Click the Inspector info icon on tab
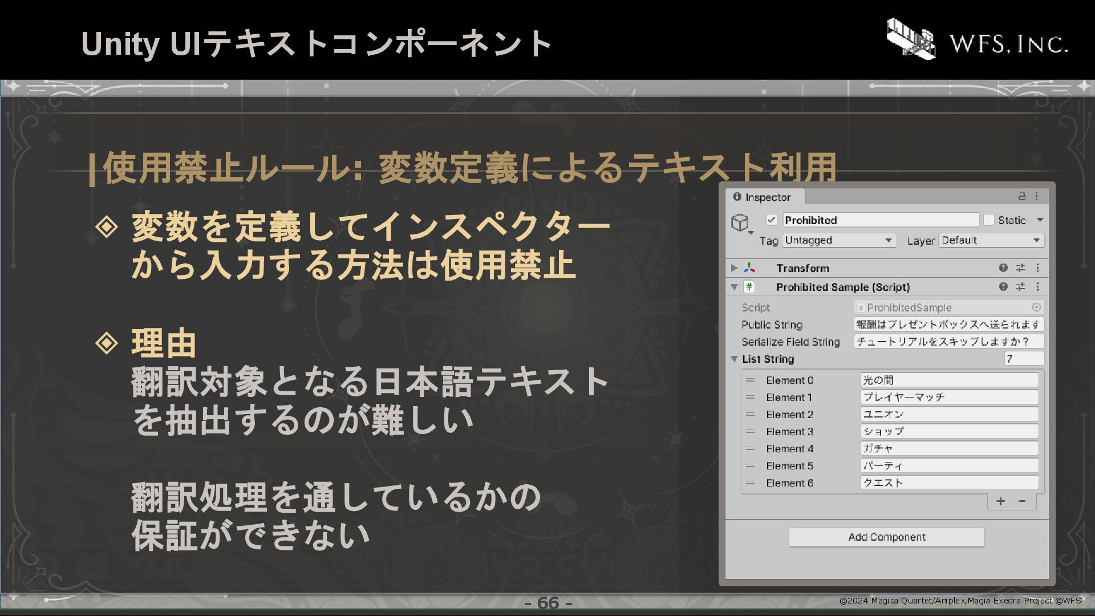 pyautogui.click(x=737, y=197)
